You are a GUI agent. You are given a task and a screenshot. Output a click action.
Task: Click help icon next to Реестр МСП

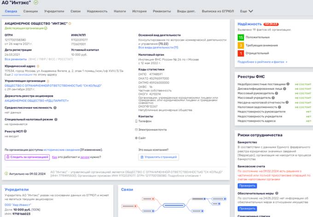click(25, 132)
